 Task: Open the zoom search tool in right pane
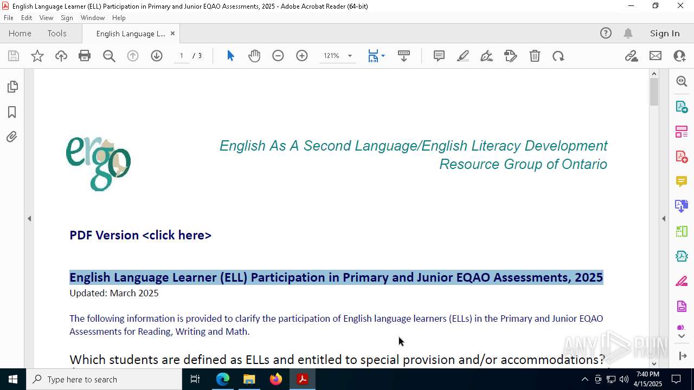click(x=682, y=81)
